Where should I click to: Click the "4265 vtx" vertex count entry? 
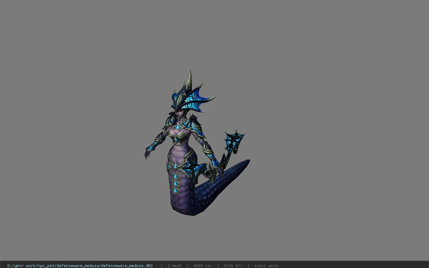coord(203,266)
